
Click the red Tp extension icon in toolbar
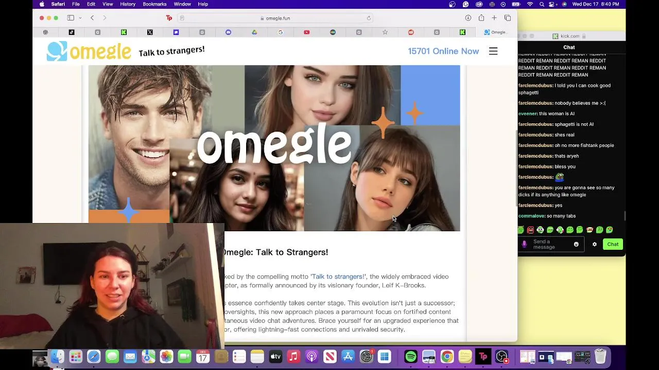pos(169,18)
